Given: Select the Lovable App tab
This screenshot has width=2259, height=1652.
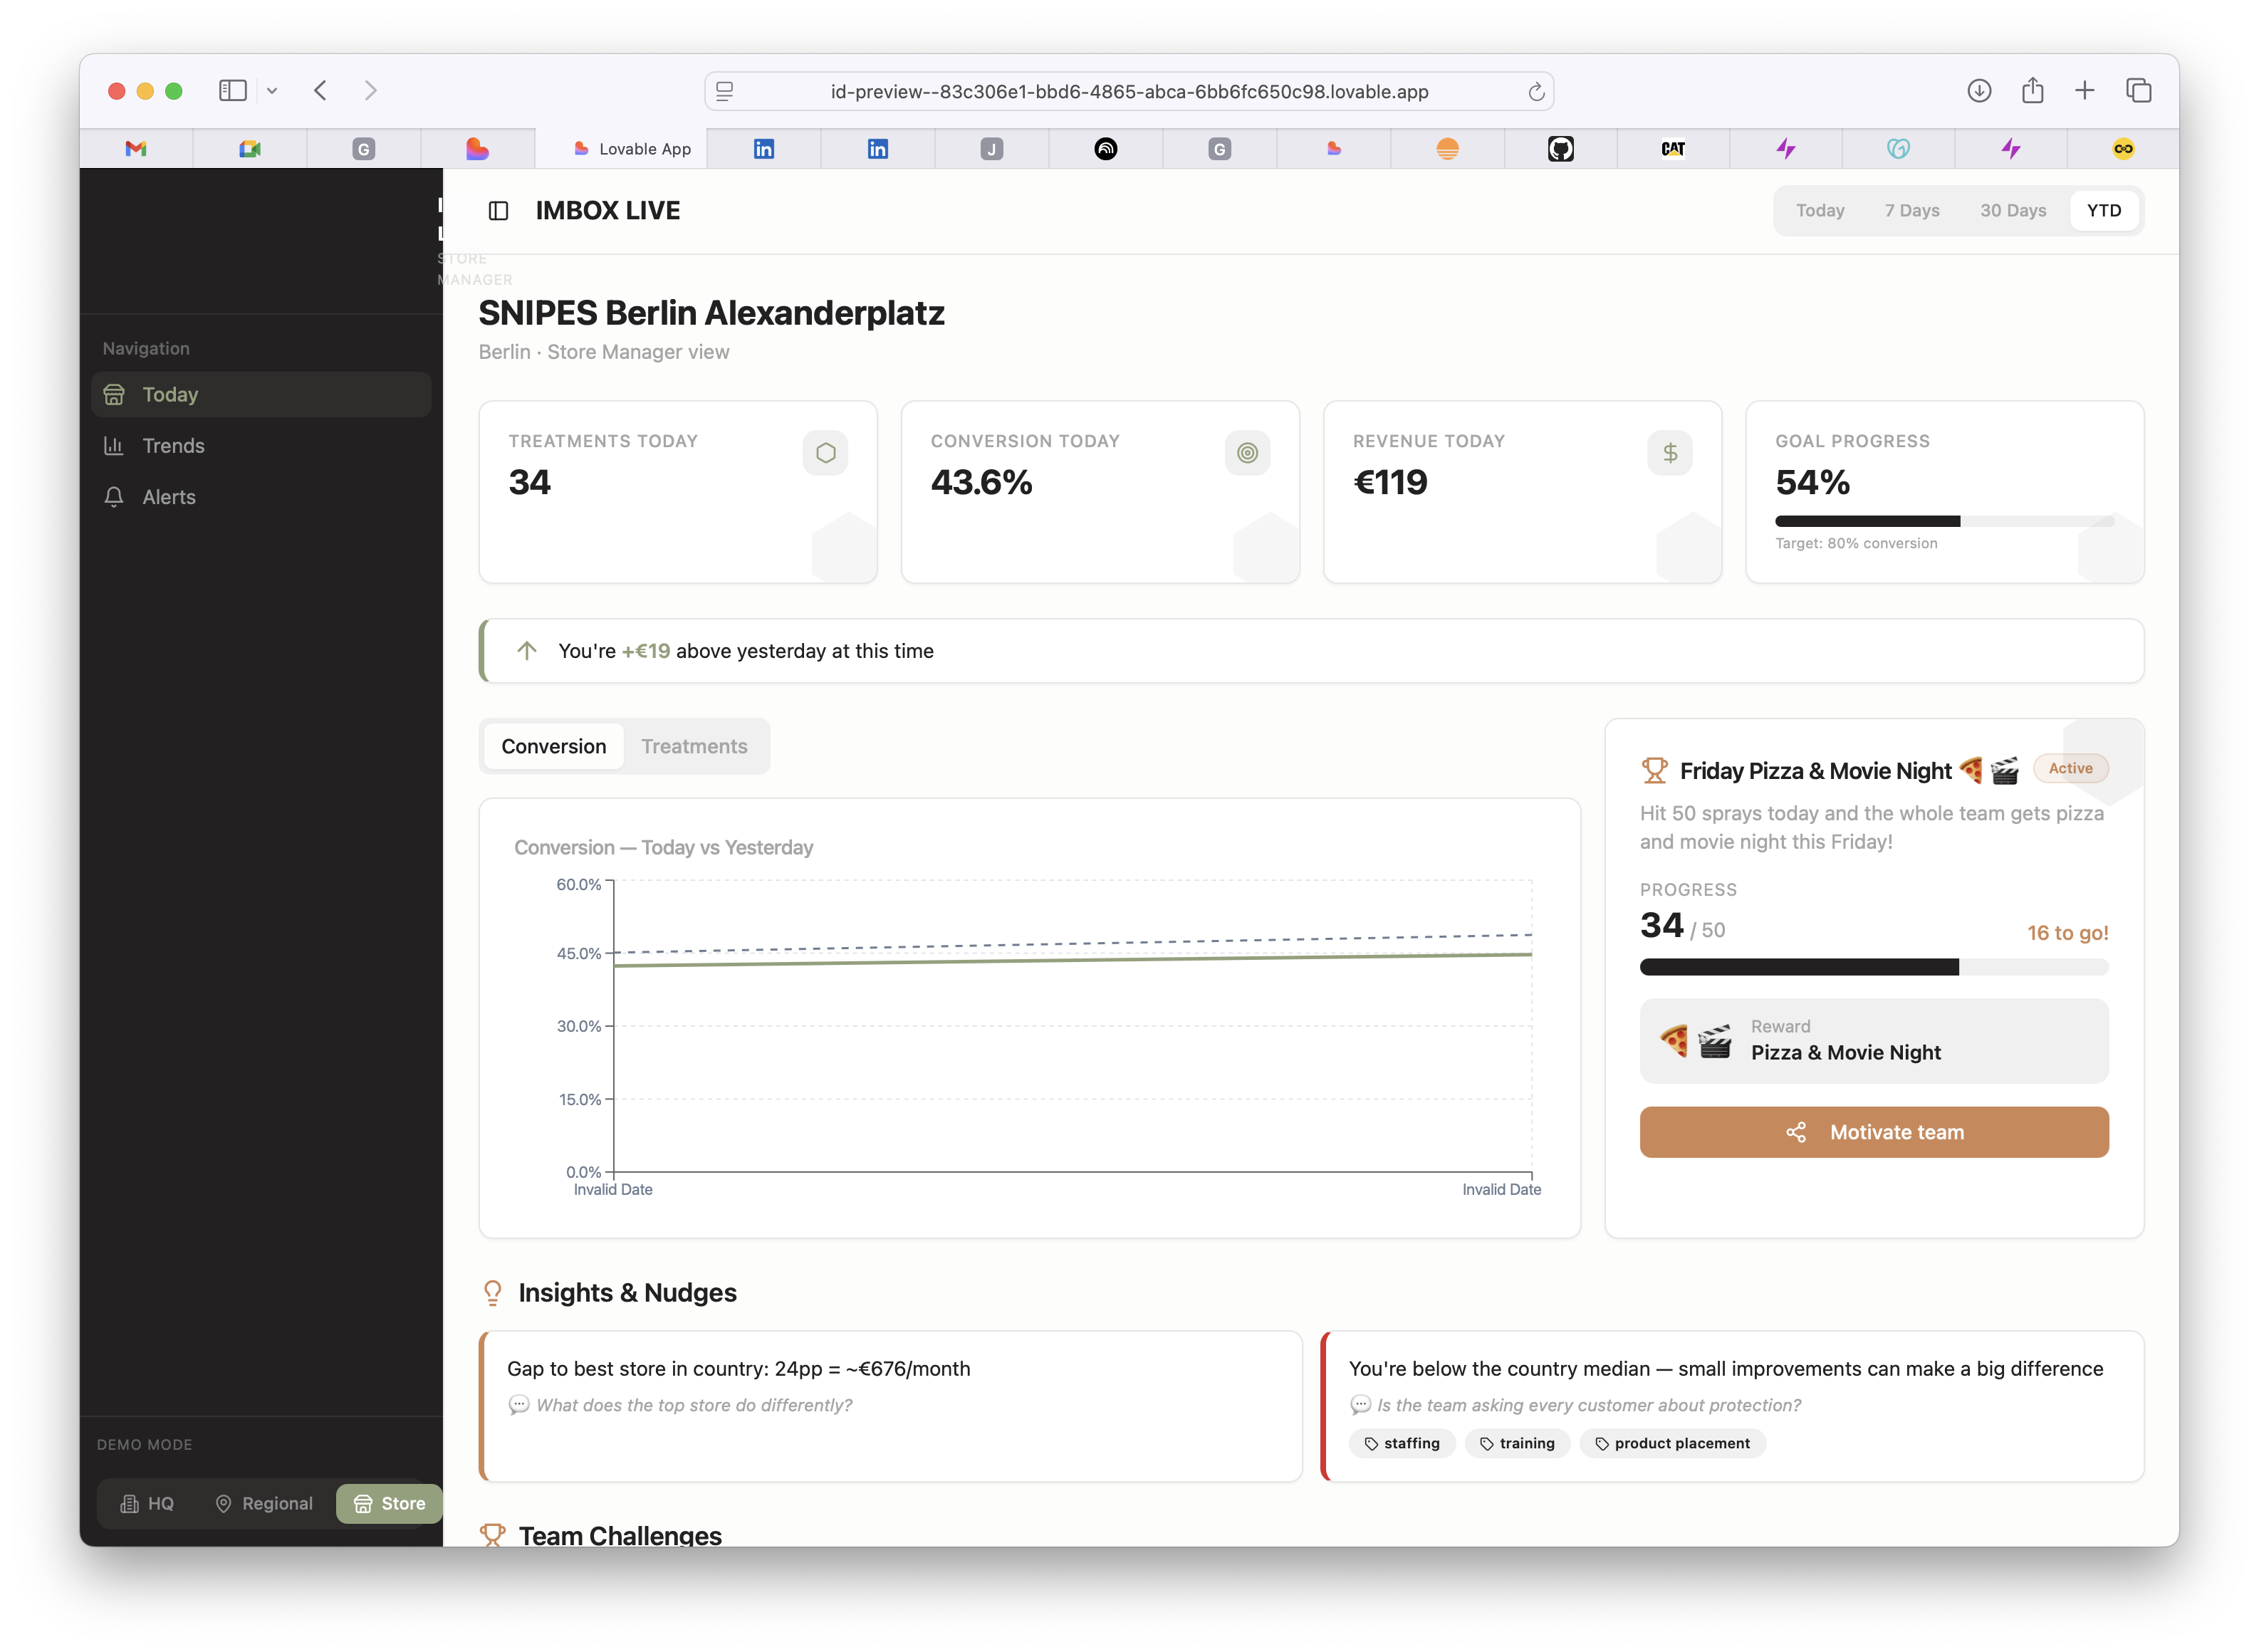Looking at the screenshot, I should 621,149.
